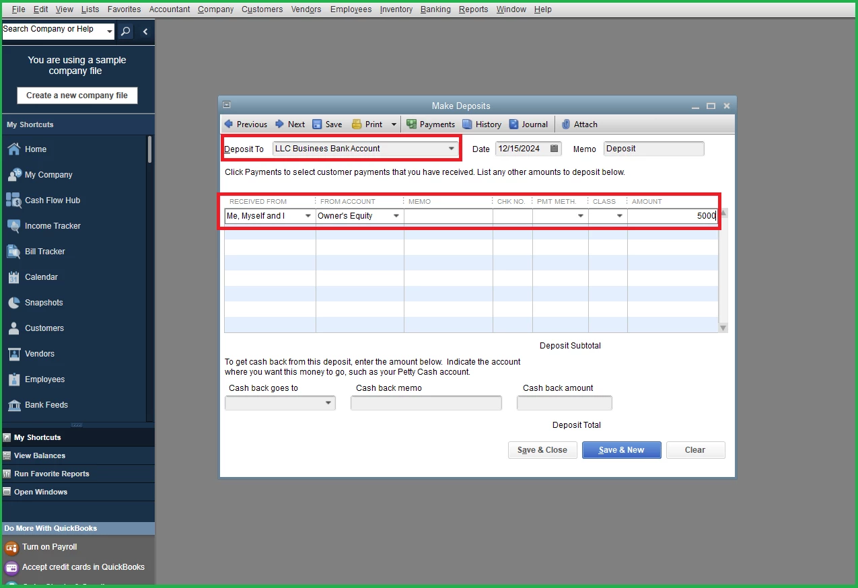Viewport: 858px width, 588px height.
Task: Open the Banking menu
Action: (x=435, y=9)
